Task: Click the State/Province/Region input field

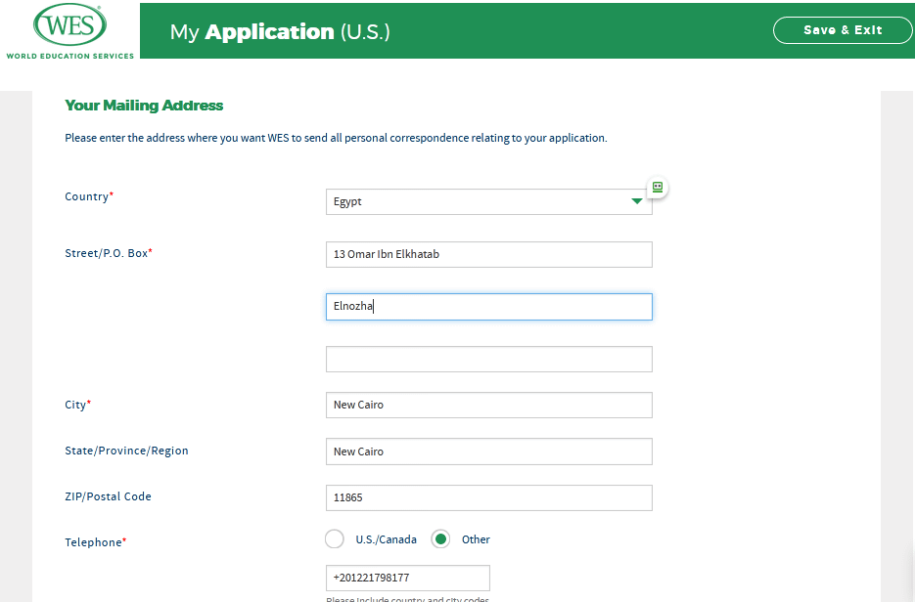Action: tap(488, 451)
